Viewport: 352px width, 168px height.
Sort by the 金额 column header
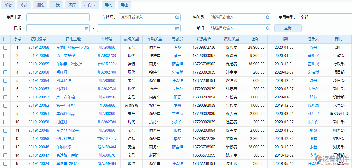(x=255, y=39)
